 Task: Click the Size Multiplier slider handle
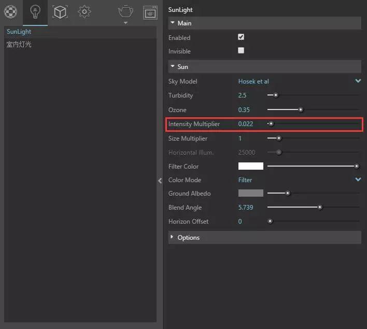click(279, 138)
